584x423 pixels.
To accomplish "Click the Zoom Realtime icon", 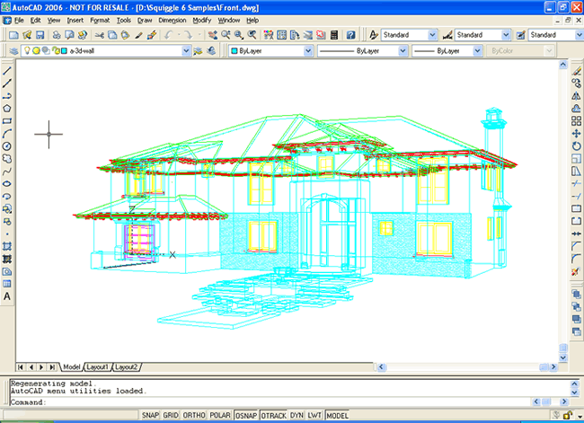I will 226,35.
